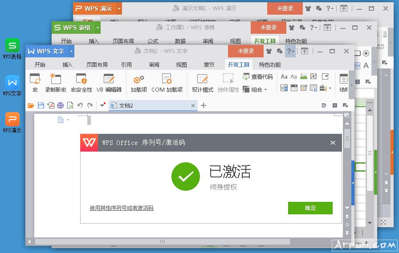399x253 pixels.
Task: Click the open folder icon in quick toolbar
Action: pyautogui.click(x=31, y=105)
